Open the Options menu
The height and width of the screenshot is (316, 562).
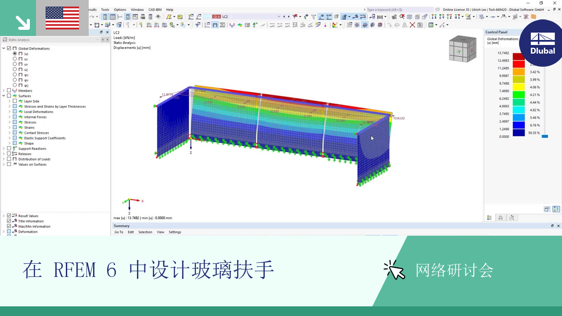pyautogui.click(x=120, y=9)
